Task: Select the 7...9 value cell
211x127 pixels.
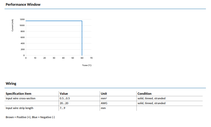Action: pos(62,108)
